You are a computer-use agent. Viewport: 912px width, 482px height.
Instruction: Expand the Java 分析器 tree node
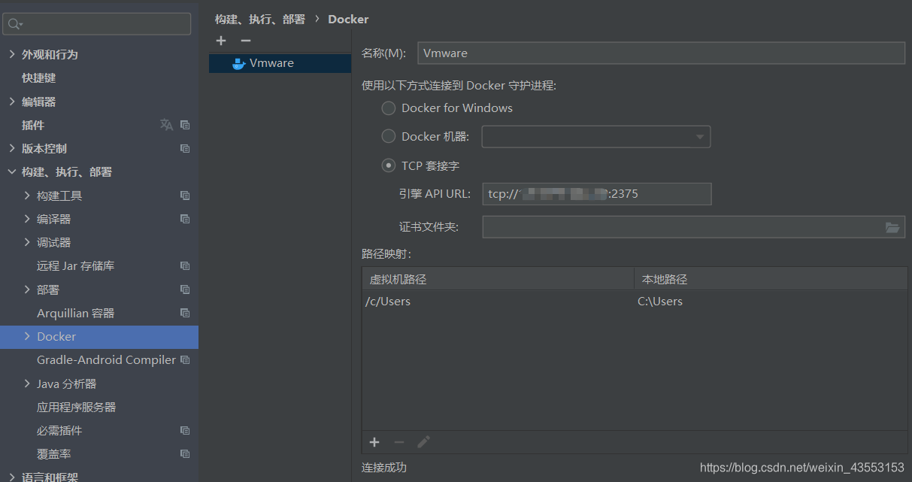tap(28, 383)
